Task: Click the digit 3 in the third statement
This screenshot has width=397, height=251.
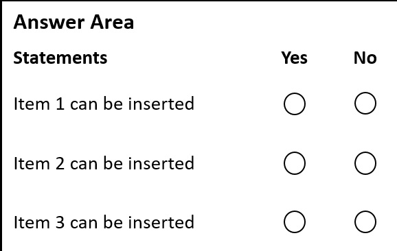Action: [60, 223]
